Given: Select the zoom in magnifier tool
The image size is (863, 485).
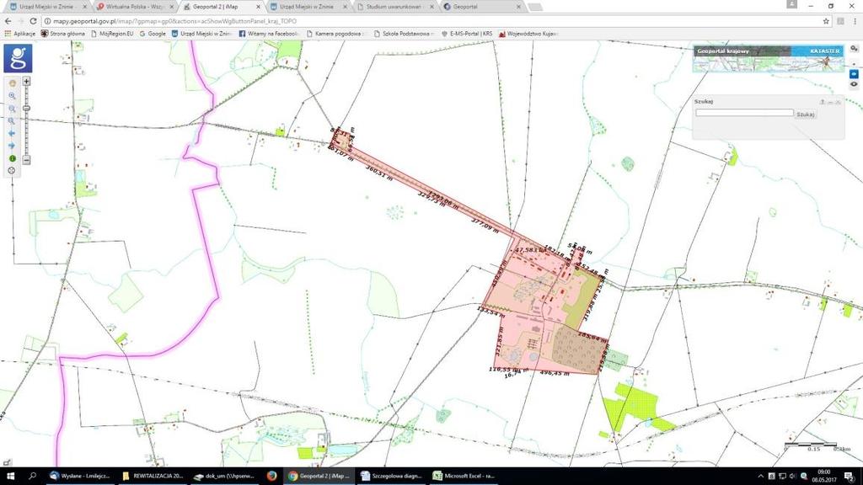Looking at the screenshot, I should coord(12,96).
